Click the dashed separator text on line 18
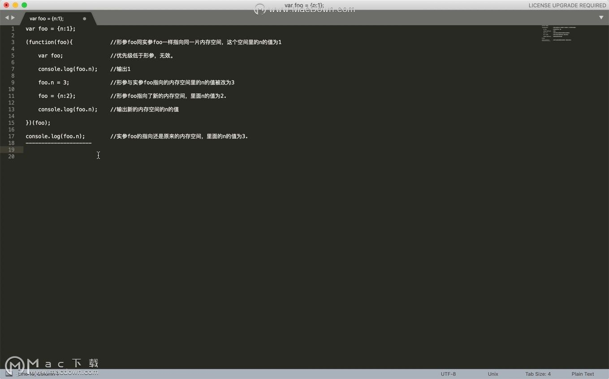609x379 pixels. pyautogui.click(x=59, y=143)
